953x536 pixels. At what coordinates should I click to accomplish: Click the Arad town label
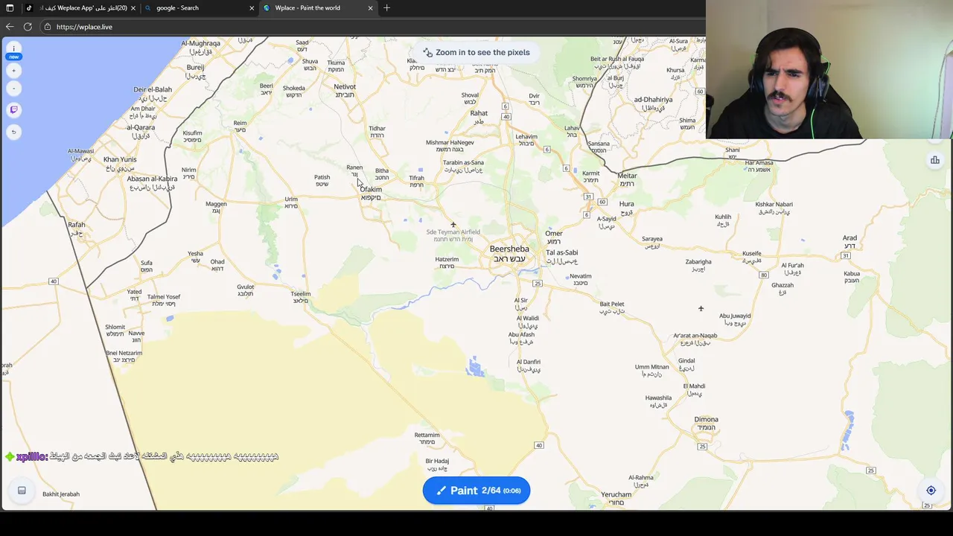[x=850, y=241]
